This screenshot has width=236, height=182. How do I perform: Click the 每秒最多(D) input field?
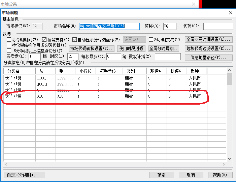114,57
